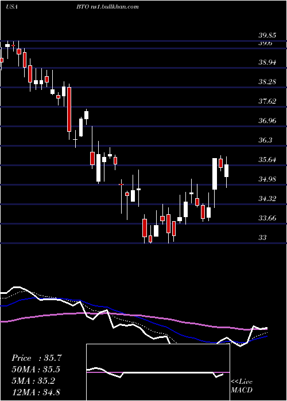This screenshot has height=401, width=287.
Task: Click the 33.66 price level label
Action: point(267,218)
